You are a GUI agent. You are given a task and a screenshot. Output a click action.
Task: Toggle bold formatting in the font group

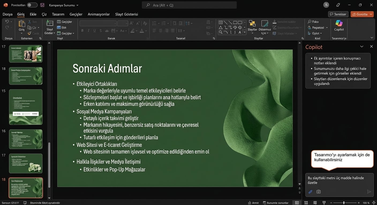[x=82, y=30]
